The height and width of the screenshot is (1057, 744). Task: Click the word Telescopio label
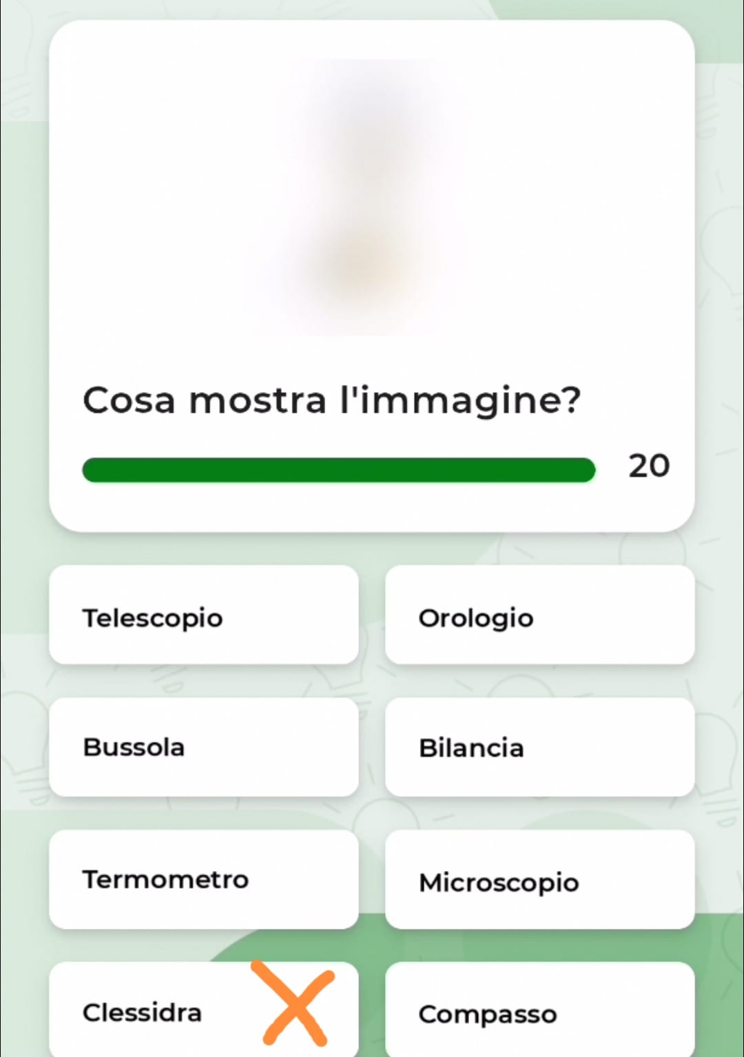click(153, 618)
